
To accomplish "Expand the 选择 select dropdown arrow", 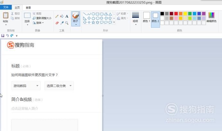I will click(28, 25).
